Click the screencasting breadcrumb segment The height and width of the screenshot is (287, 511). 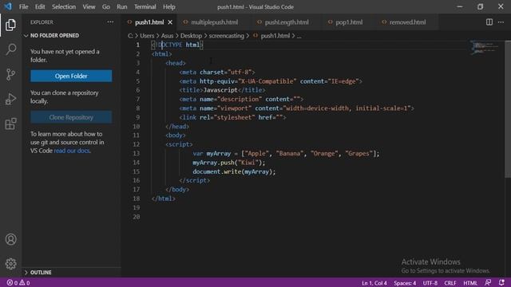227,36
